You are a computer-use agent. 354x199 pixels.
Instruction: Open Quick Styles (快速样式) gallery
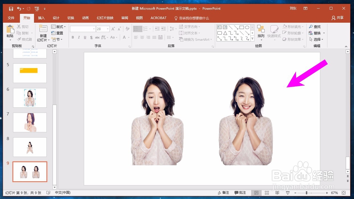pos(274,32)
